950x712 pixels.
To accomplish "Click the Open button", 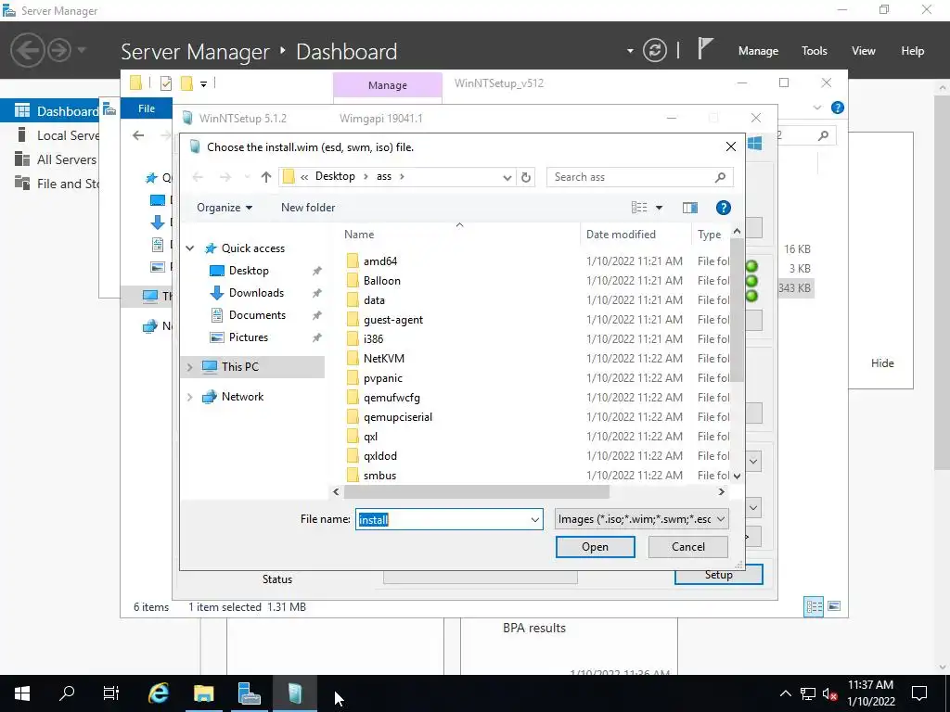I will [x=595, y=547].
